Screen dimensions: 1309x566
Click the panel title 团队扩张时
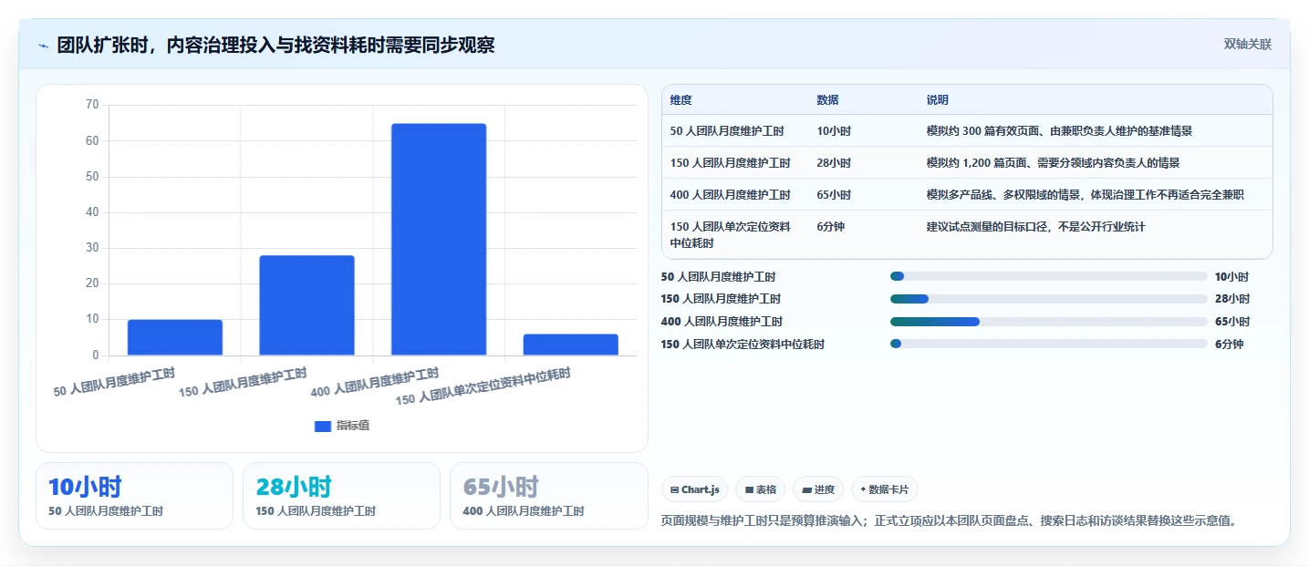pyautogui.click(x=275, y=45)
